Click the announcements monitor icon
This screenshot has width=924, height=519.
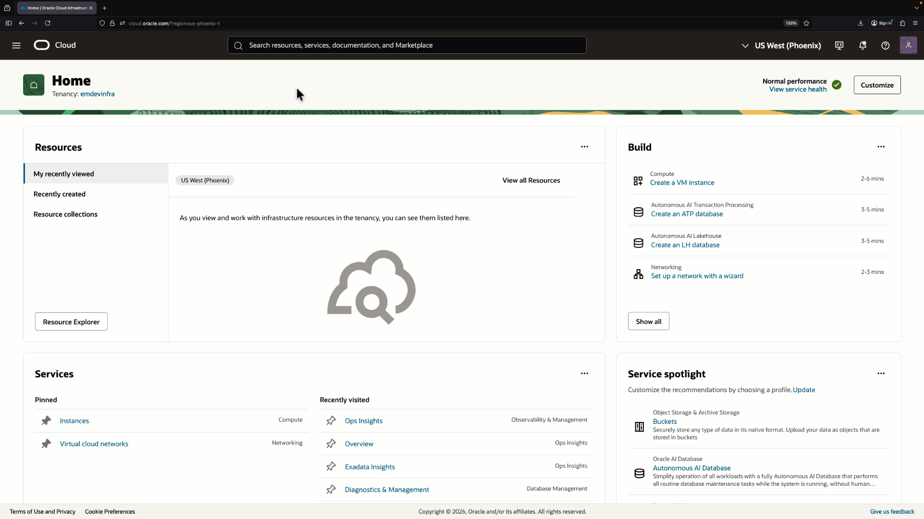tap(839, 45)
